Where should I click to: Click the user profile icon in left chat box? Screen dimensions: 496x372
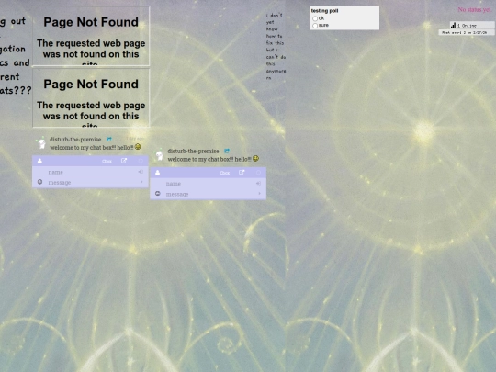39,161
